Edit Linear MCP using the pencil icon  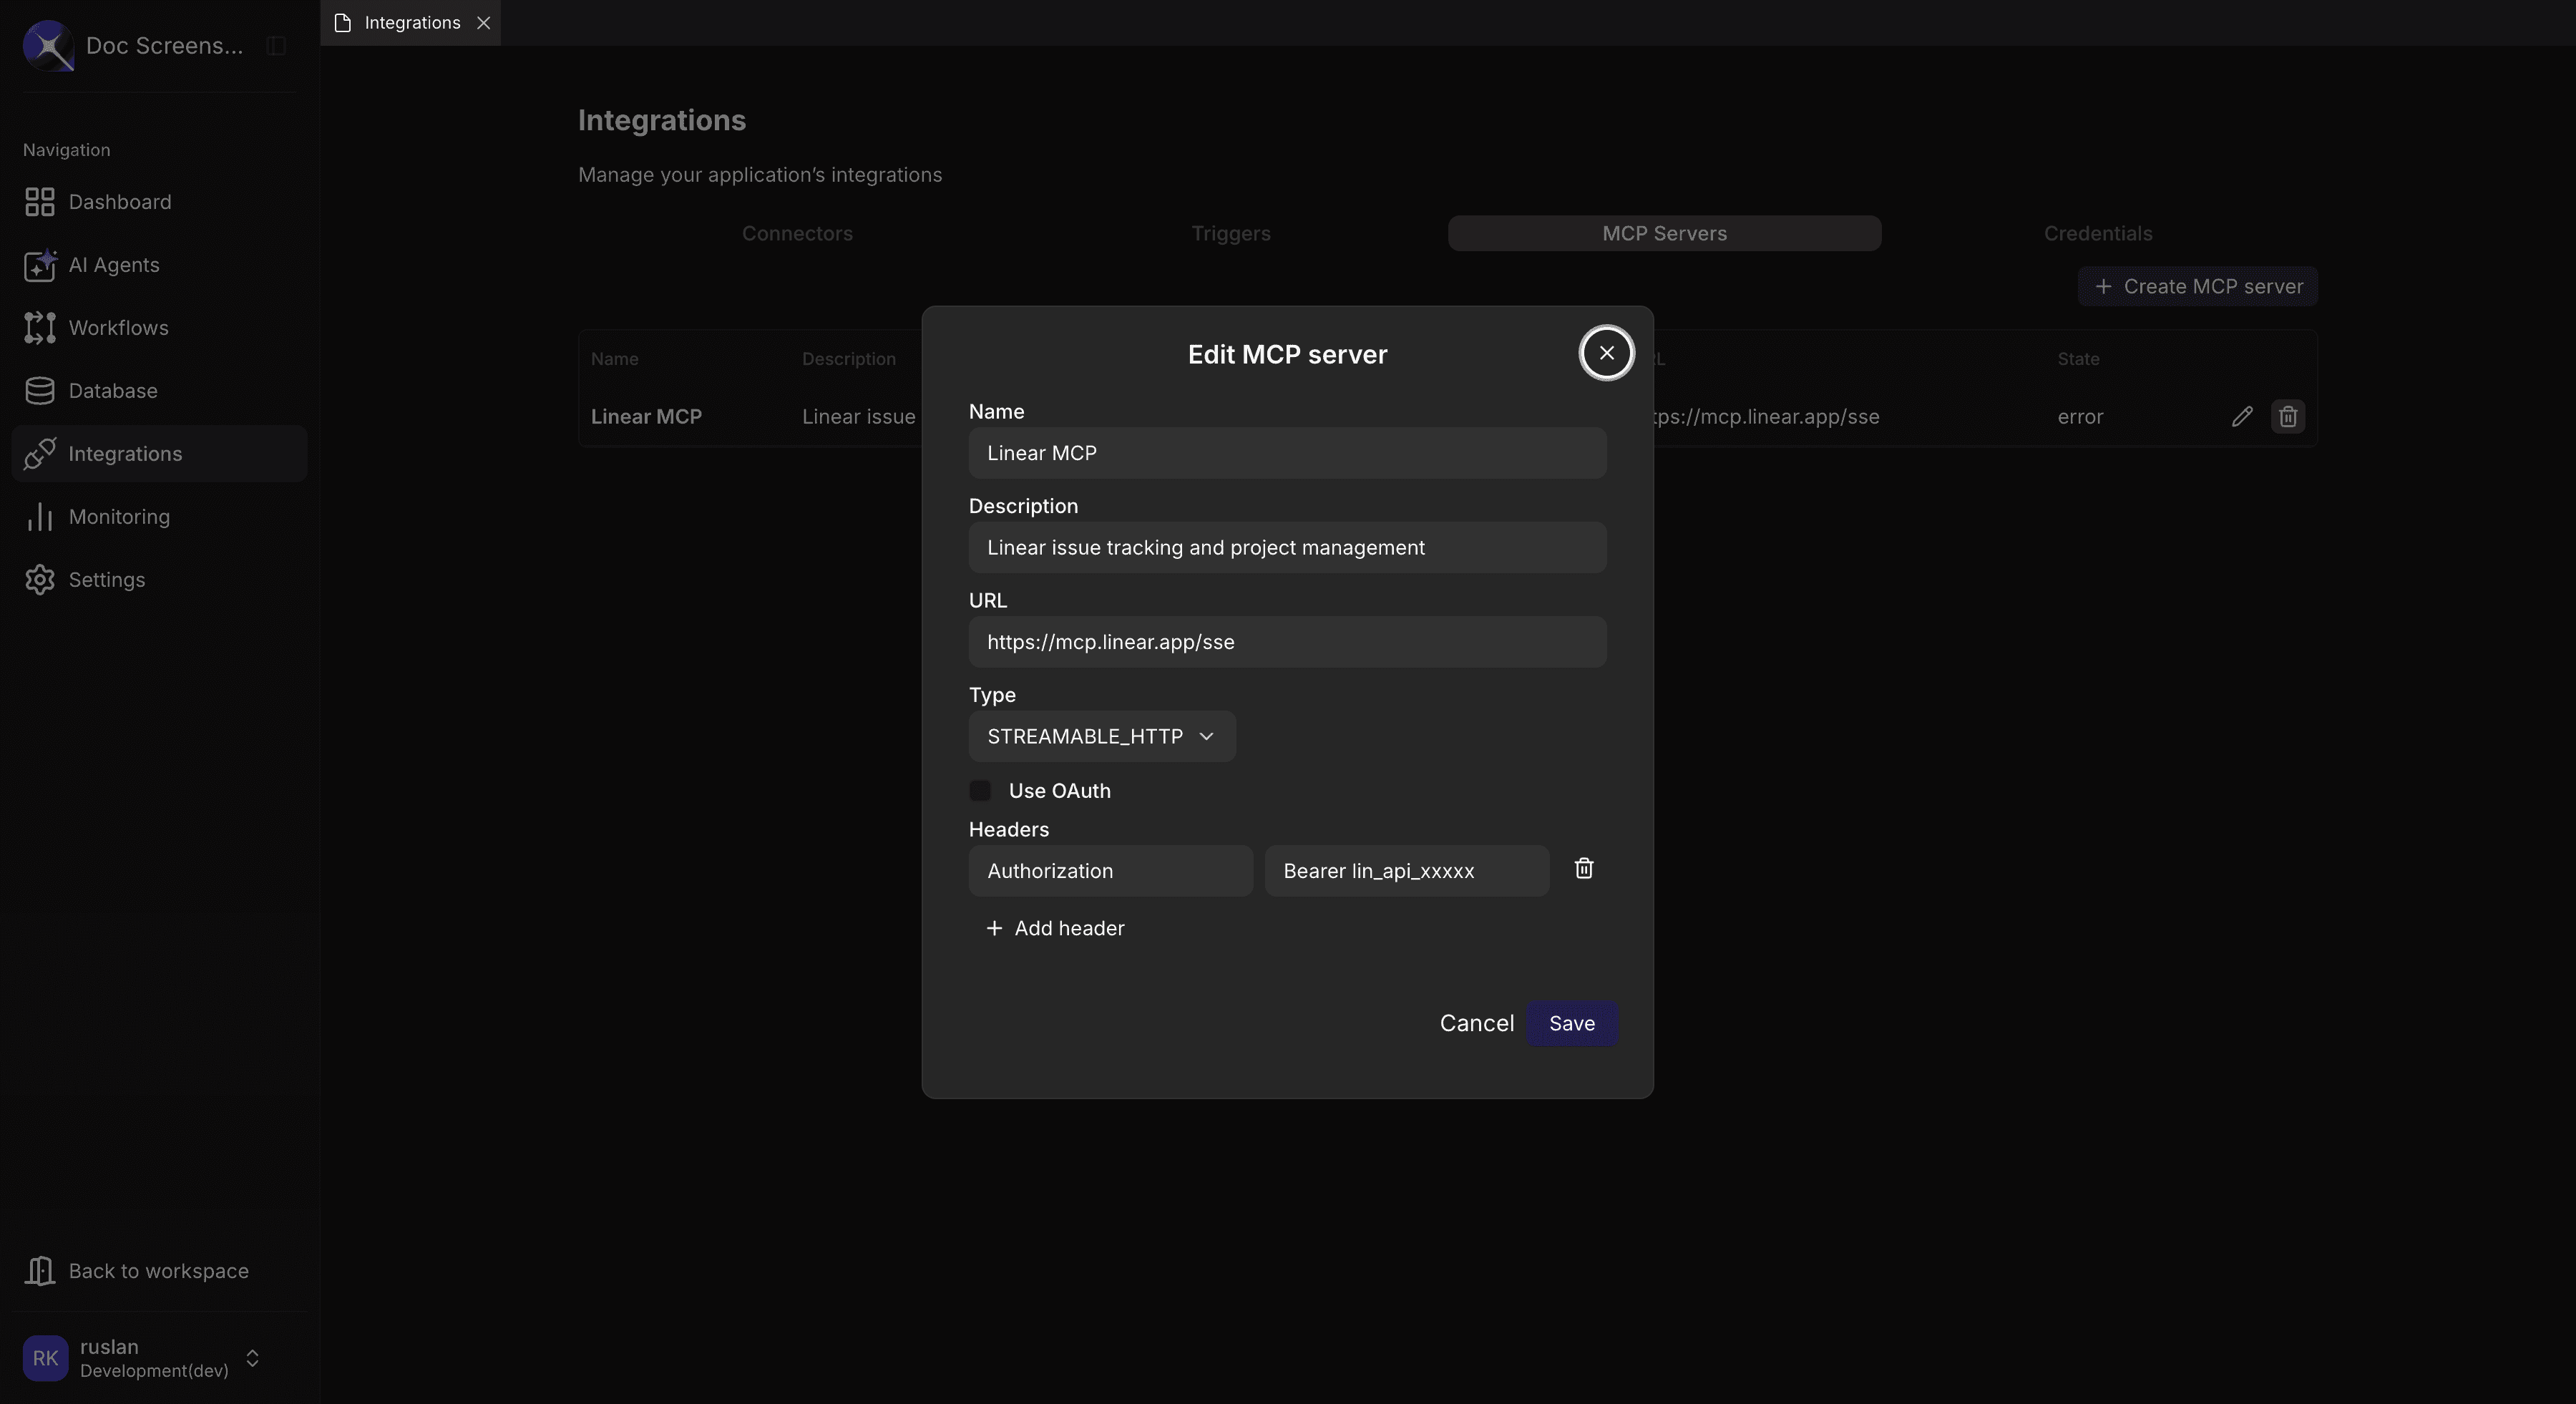click(2242, 416)
